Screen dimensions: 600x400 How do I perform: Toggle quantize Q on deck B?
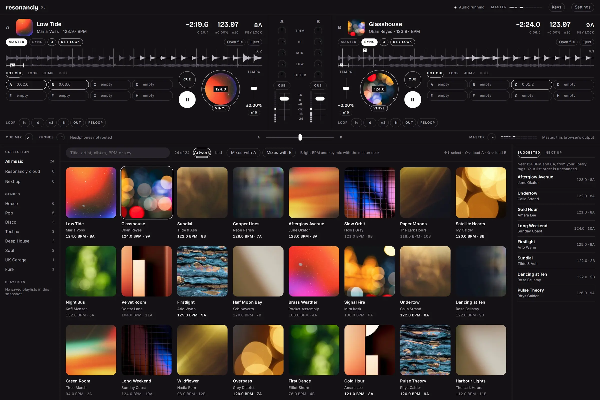384,42
